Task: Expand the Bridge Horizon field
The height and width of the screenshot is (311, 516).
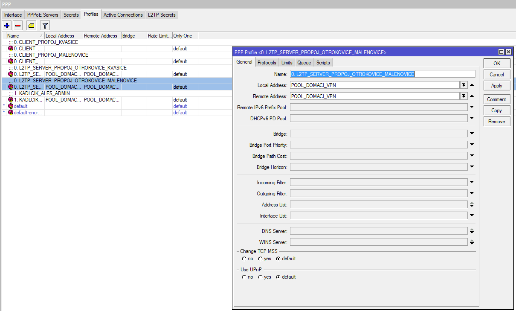Action: point(472,167)
